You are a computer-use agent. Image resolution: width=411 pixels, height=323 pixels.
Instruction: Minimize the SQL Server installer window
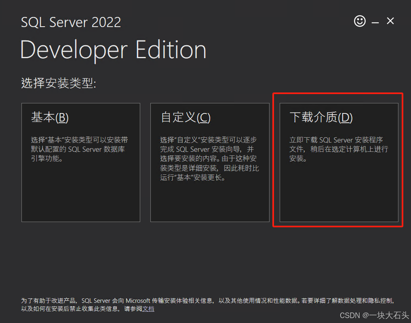pyautogui.click(x=375, y=23)
